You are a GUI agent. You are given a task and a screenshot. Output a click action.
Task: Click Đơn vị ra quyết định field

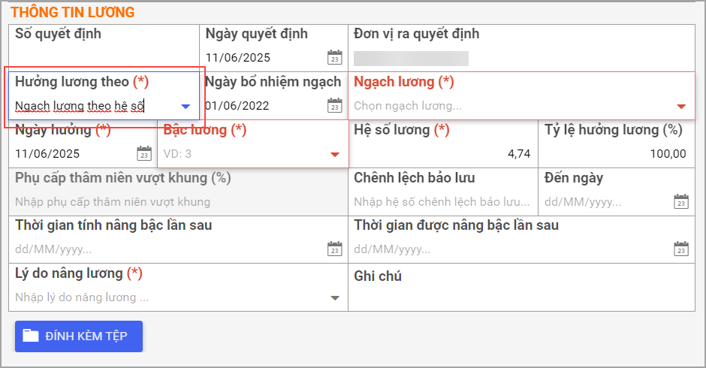click(x=521, y=58)
